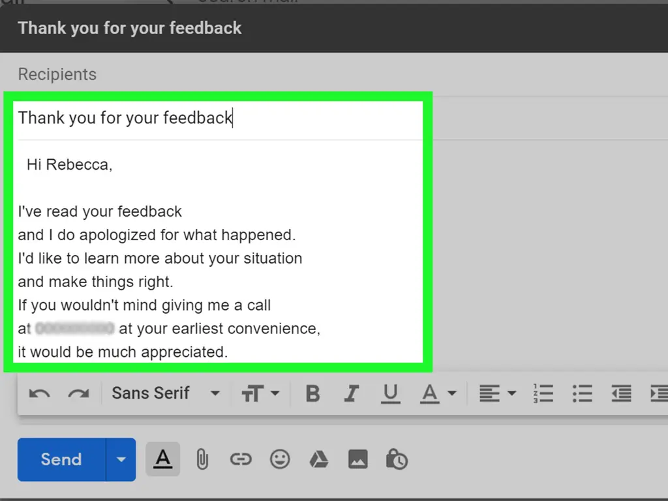Click the subject field text
Viewport: 668px width, 501px height.
pyautogui.click(x=125, y=118)
